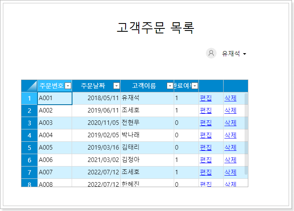The image size is (294, 211).
Task: Click 삭제 link in the A007 row
Action: pyautogui.click(x=230, y=172)
